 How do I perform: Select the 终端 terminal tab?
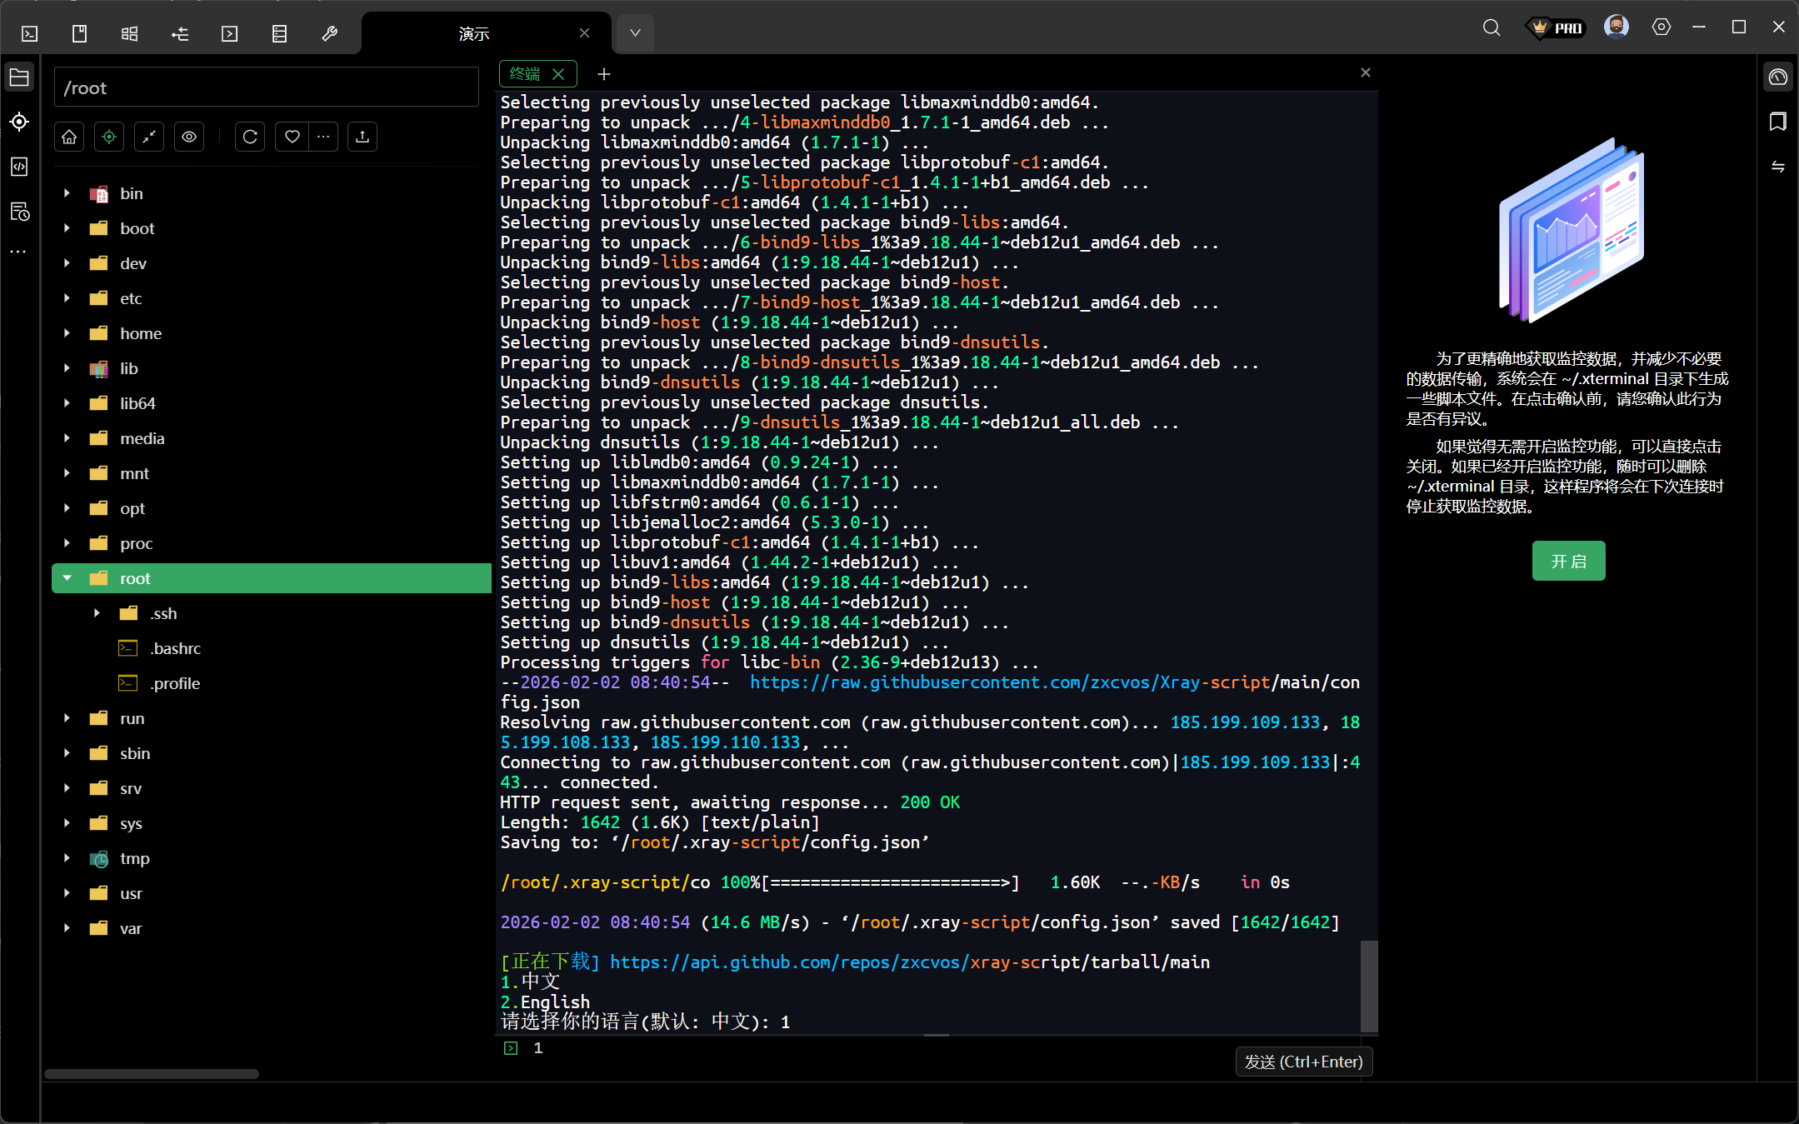click(x=525, y=74)
